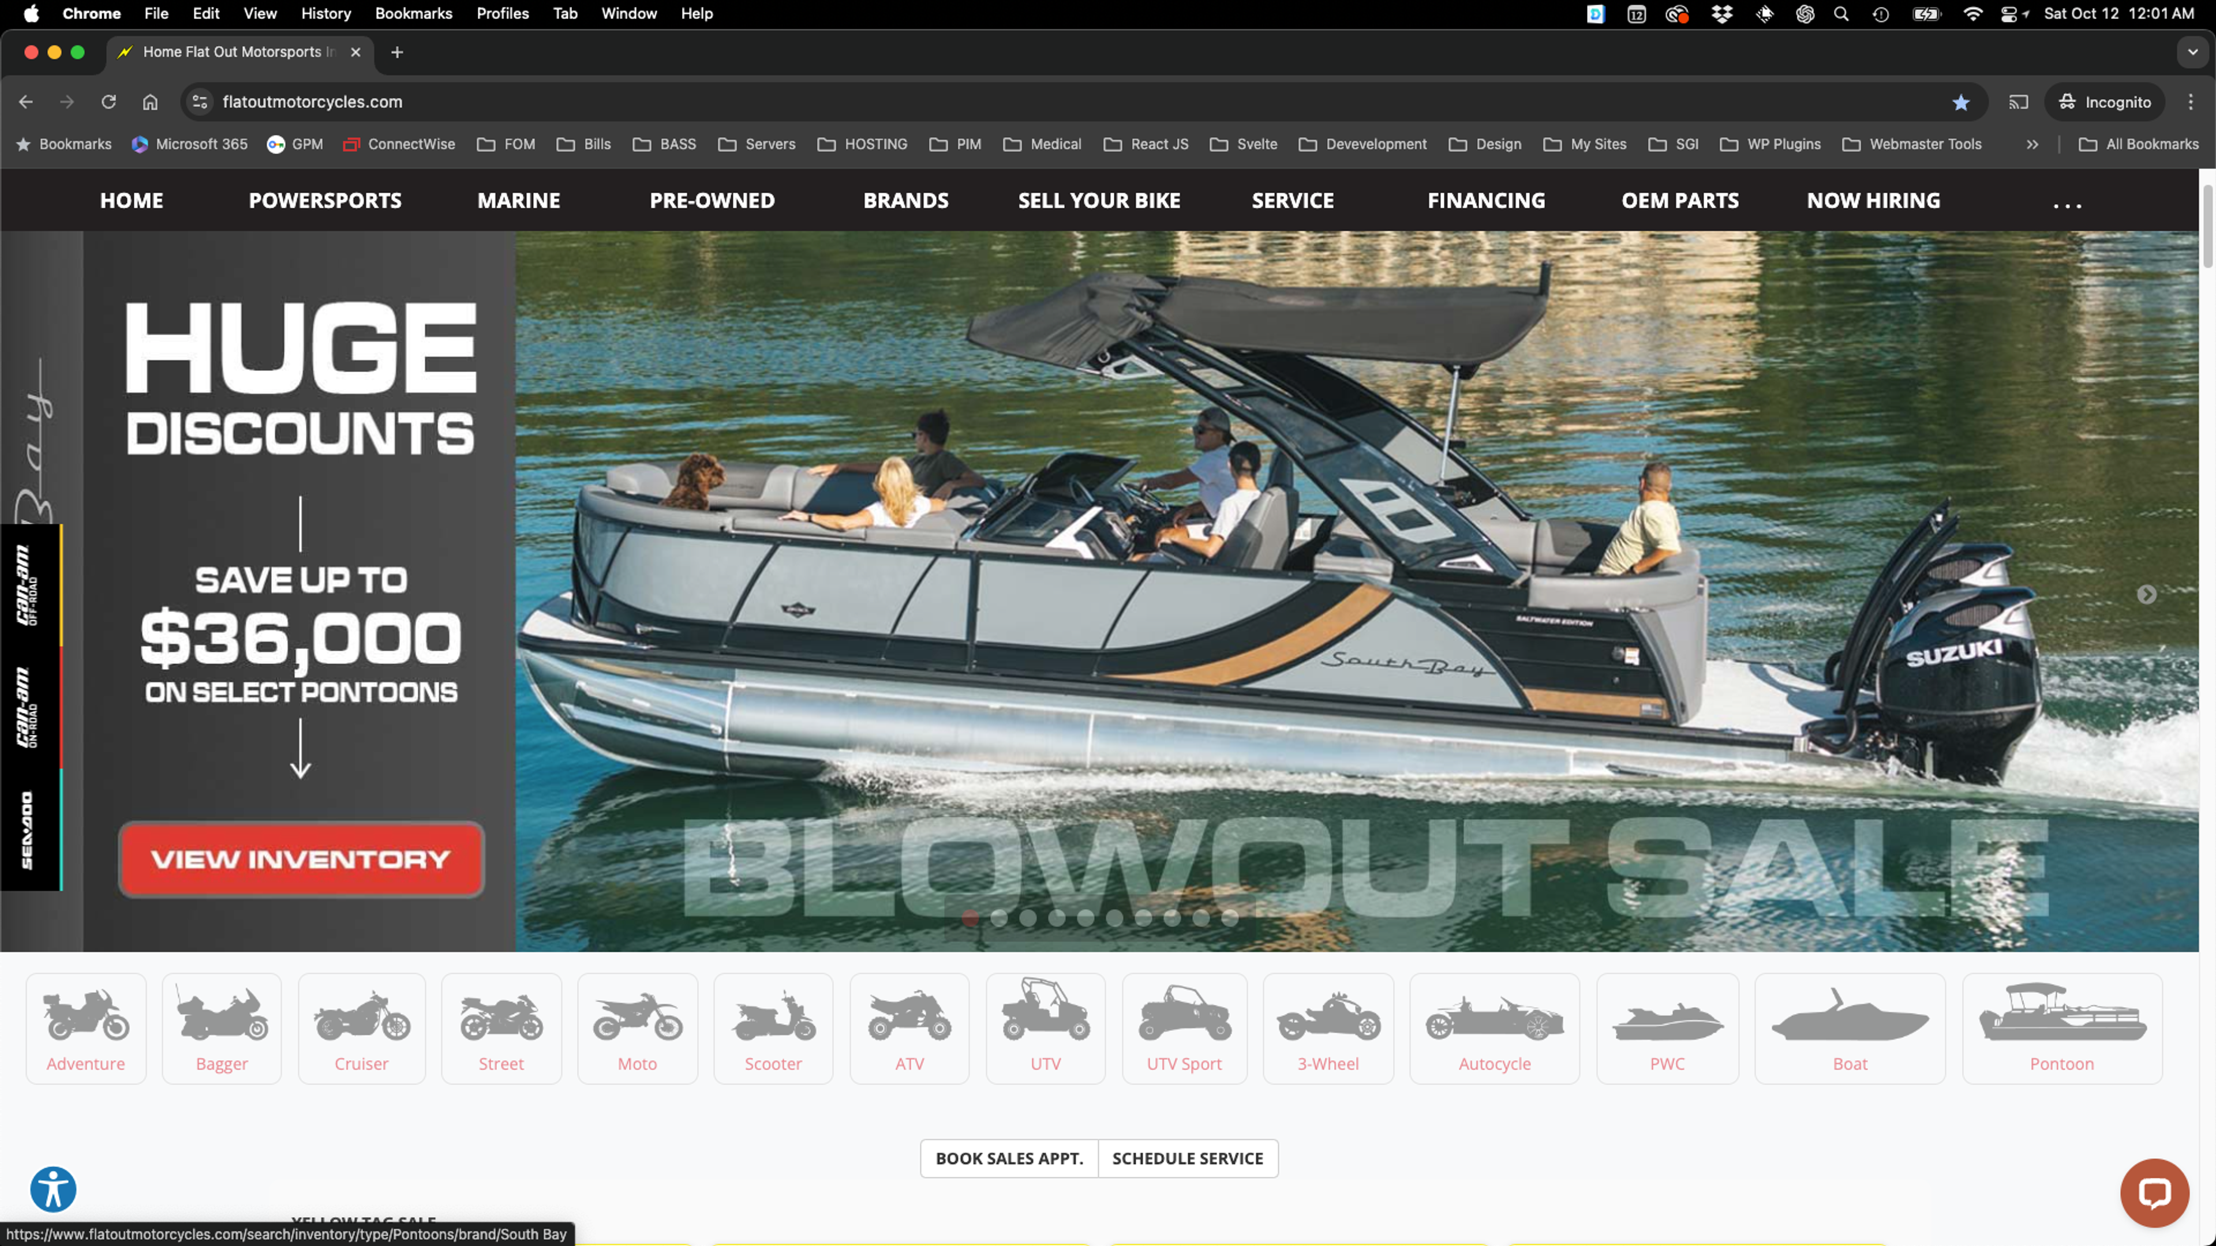2216x1246 pixels.
Task: Jump to the last carousel slide dot
Action: point(1230,918)
